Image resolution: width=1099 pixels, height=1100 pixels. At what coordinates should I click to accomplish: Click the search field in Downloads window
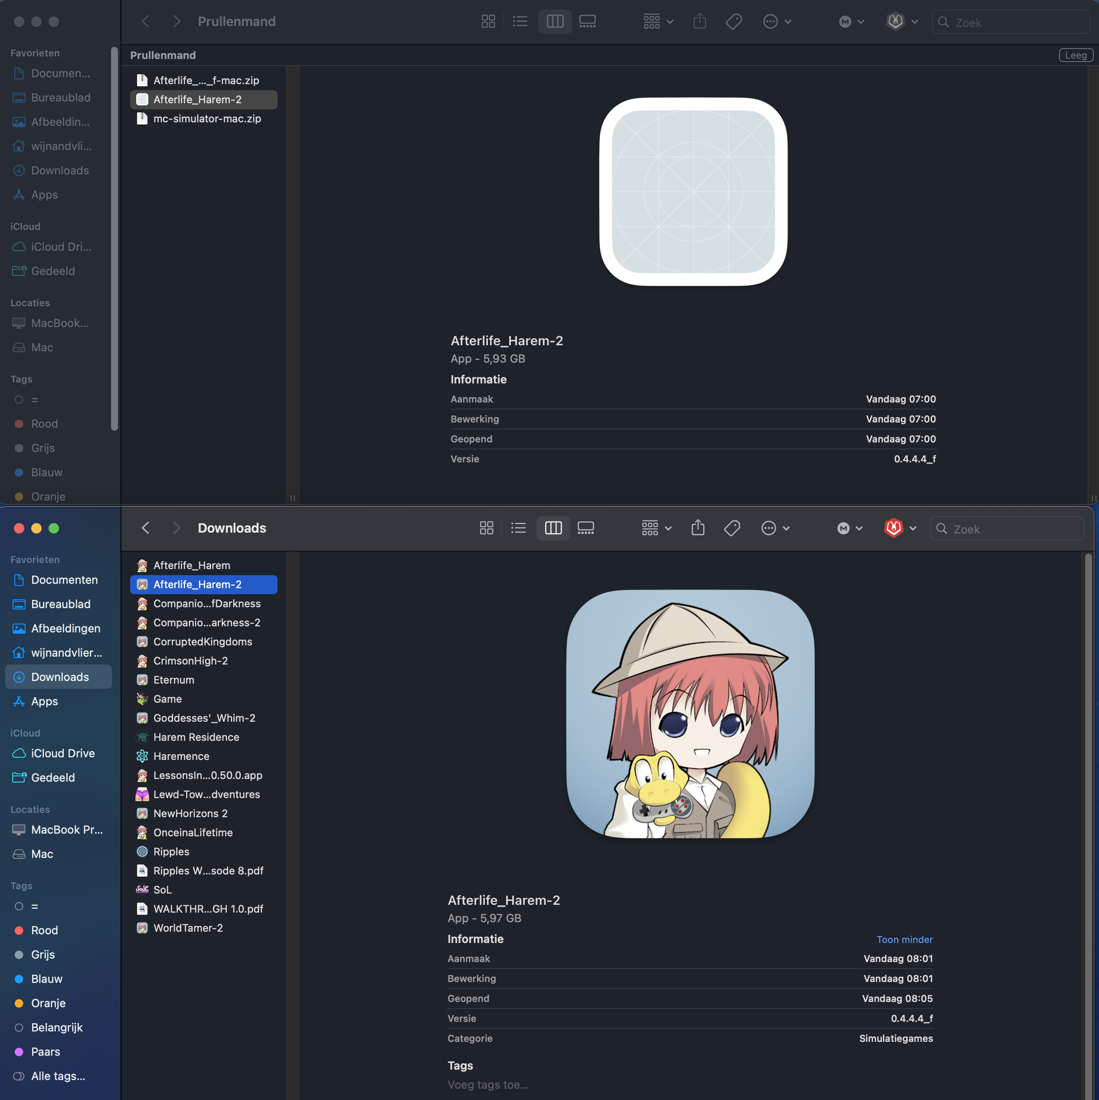click(x=1007, y=528)
